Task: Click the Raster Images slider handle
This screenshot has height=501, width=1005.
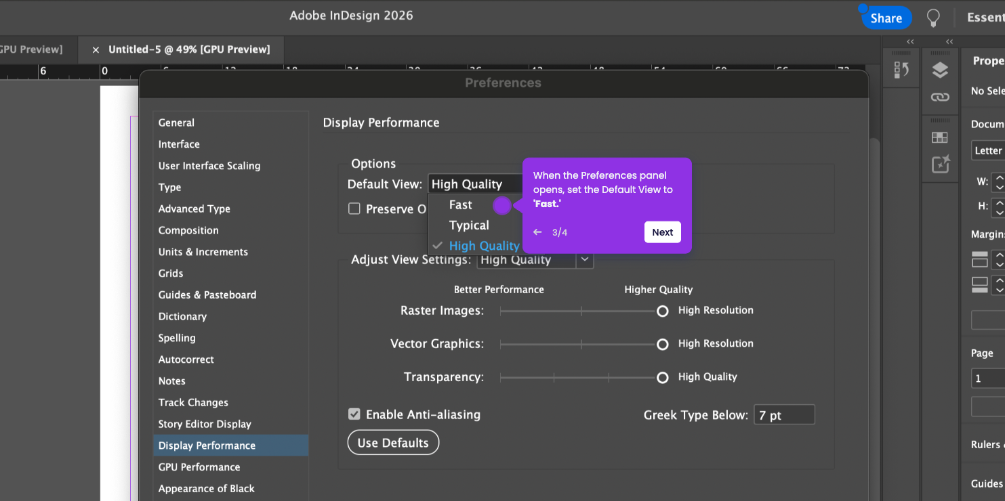Action: point(663,311)
